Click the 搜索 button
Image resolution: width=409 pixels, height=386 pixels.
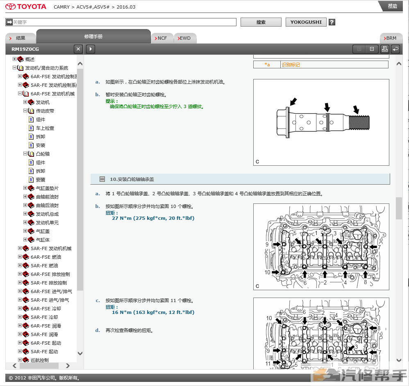coord(261,22)
